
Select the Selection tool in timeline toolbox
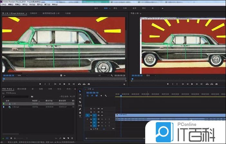point(80,91)
